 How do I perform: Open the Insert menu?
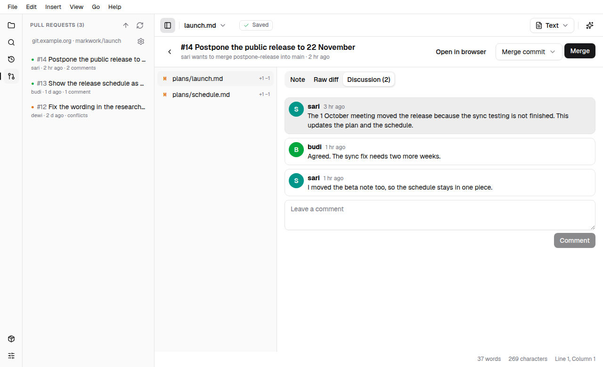(53, 7)
